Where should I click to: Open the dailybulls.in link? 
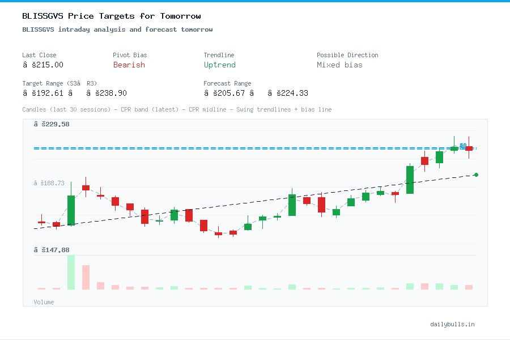[x=453, y=324]
